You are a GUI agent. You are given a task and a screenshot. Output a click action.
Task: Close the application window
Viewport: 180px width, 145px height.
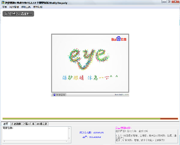[x=175, y=2]
